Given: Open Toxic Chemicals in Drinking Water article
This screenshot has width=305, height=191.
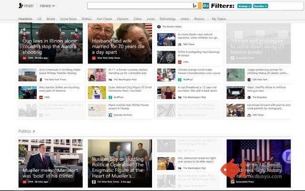Looking at the screenshot, I should point(60,71).
